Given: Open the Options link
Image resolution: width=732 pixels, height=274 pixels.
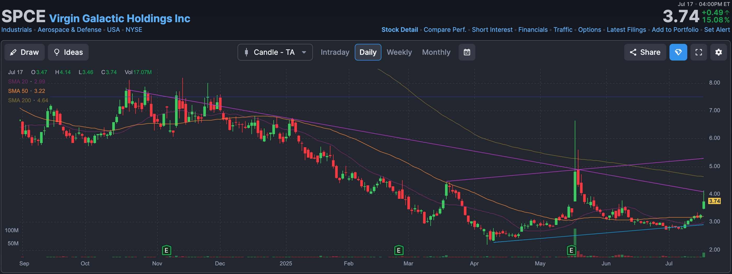Looking at the screenshot, I should pyautogui.click(x=589, y=30).
